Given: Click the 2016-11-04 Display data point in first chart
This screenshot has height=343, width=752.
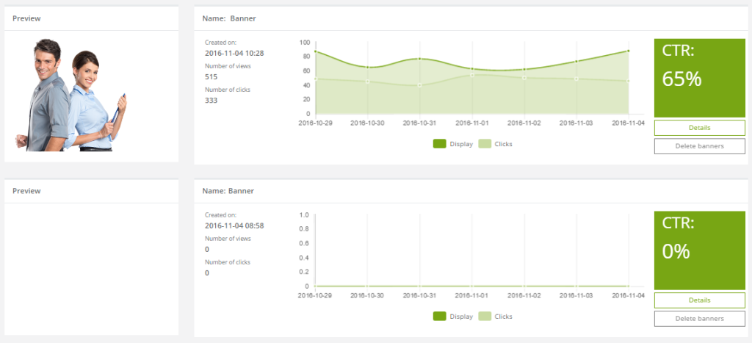Looking at the screenshot, I should point(629,51).
